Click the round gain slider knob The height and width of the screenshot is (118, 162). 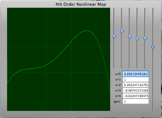(153, 47)
